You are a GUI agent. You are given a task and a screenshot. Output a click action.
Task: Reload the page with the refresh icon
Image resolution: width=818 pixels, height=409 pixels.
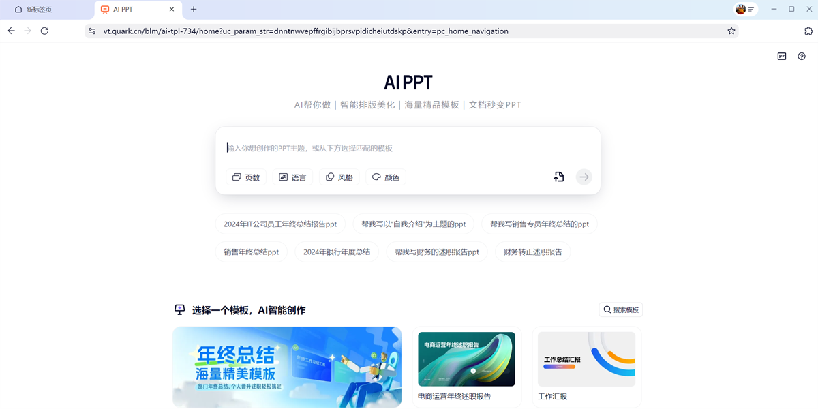coord(45,31)
